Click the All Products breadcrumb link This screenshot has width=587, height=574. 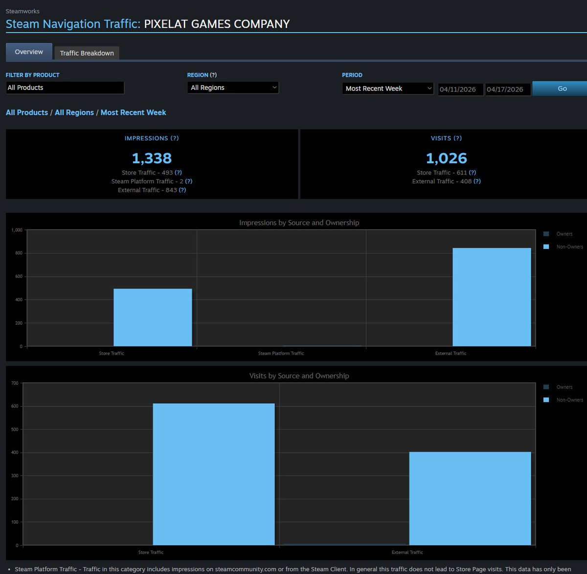pos(27,112)
